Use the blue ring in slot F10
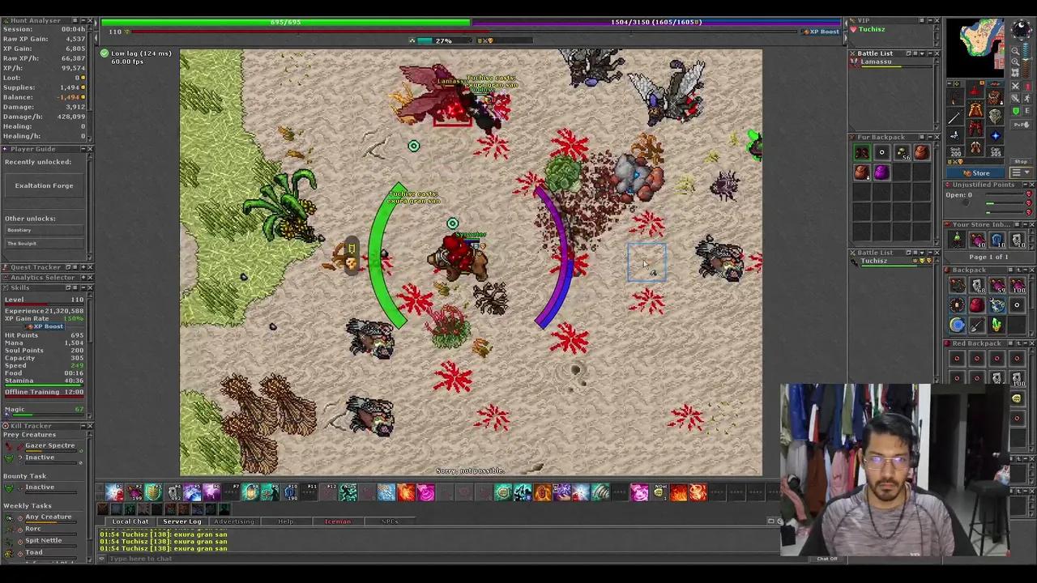This screenshot has height=583, width=1037. (x=291, y=492)
